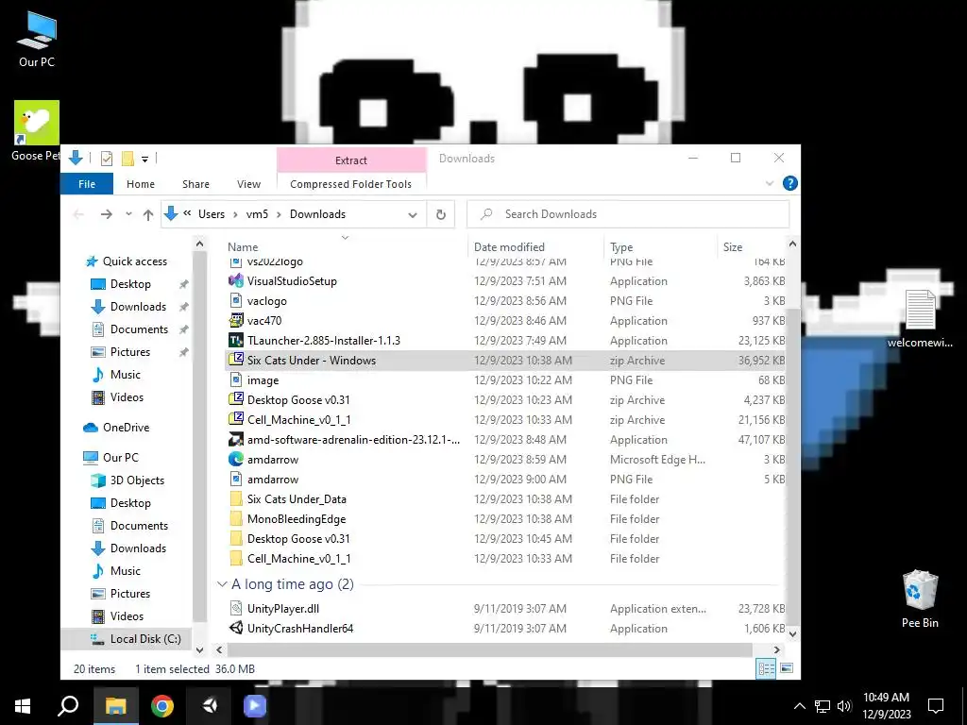Select the Cell_Machine_v0_1_1 zip archive icon
The height and width of the screenshot is (725, 967).
235,418
